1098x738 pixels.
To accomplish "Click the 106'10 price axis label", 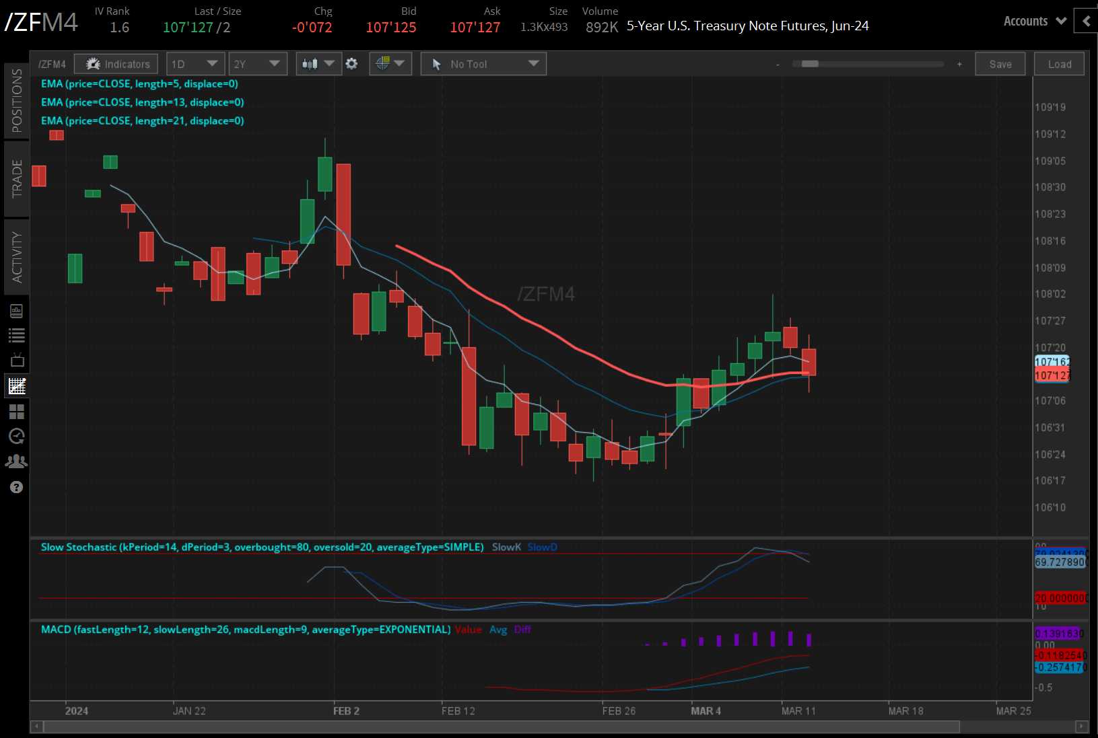I will coord(1050,507).
